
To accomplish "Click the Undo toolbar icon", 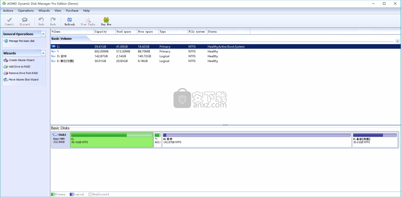I will pyautogui.click(x=41, y=20).
